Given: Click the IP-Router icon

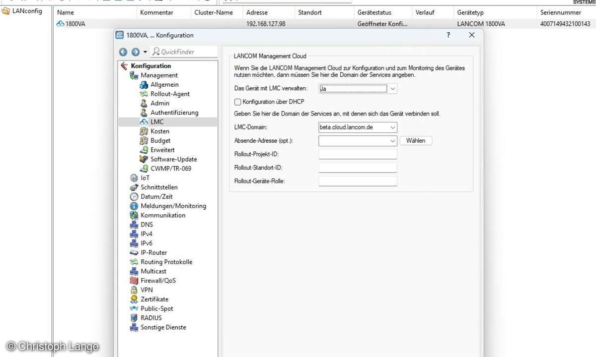Looking at the screenshot, I should tap(134, 253).
